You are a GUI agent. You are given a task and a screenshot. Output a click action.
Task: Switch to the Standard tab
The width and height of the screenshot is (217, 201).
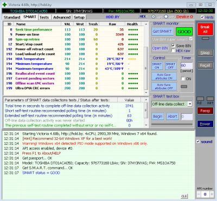click(x=12, y=17)
